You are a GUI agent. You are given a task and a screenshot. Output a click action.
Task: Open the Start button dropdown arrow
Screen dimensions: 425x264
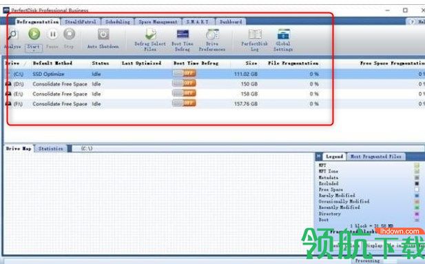(x=34, y=51)
